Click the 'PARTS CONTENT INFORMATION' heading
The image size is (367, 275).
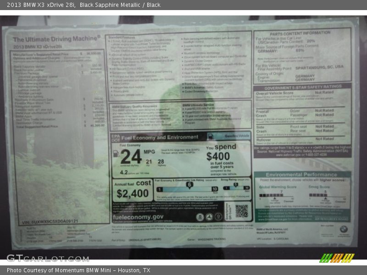300,33
